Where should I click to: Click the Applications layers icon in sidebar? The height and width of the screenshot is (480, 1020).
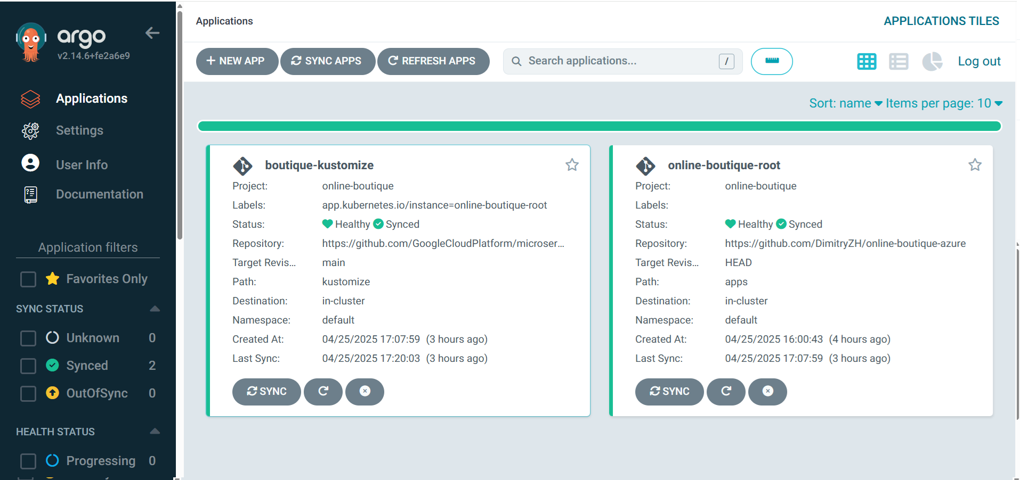click(30, 99)
